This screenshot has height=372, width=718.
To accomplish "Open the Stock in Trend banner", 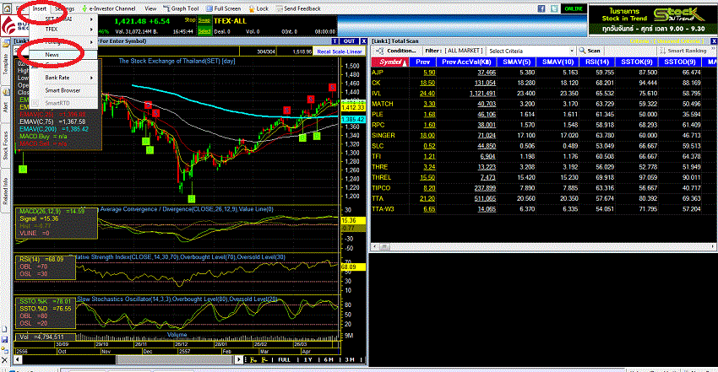I will (x=653, y=19).
